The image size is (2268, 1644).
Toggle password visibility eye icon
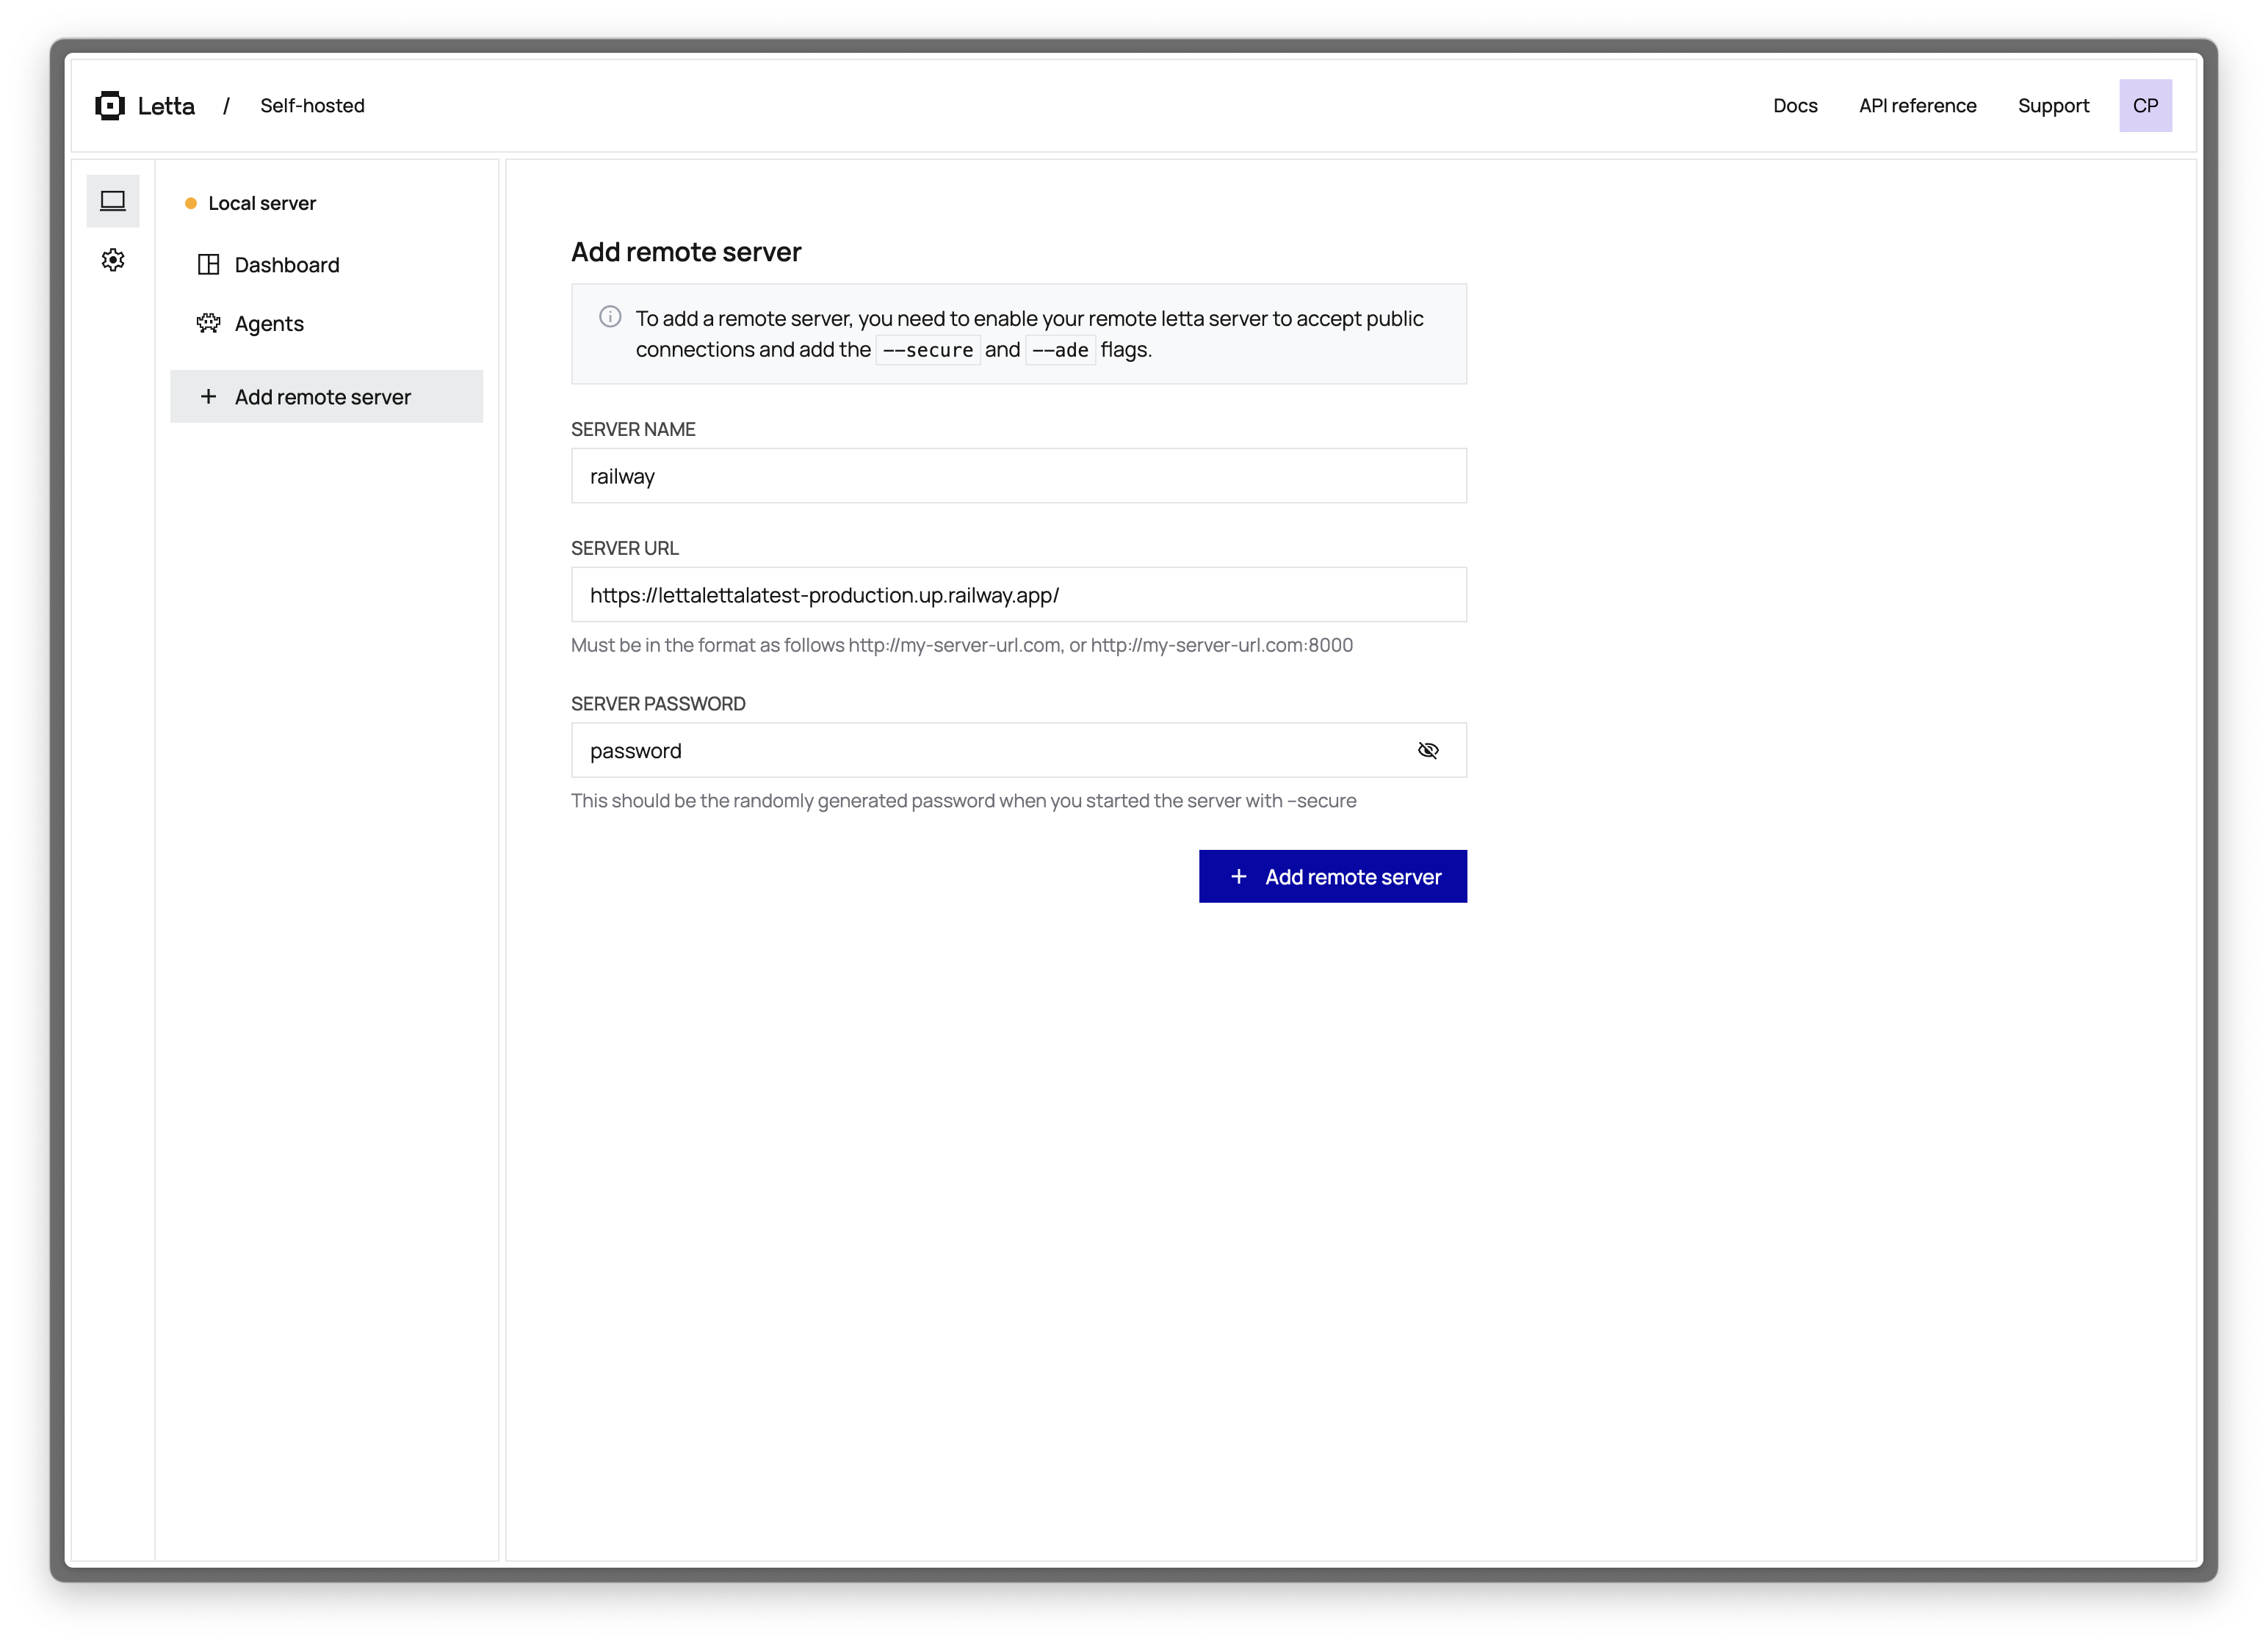pyautogui.click(x=1428, y=751)
